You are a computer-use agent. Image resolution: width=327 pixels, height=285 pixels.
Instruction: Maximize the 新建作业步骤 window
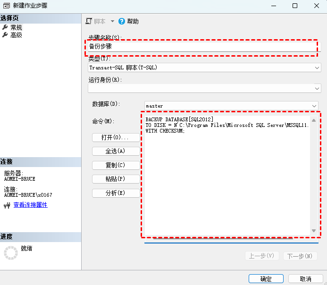295,6
